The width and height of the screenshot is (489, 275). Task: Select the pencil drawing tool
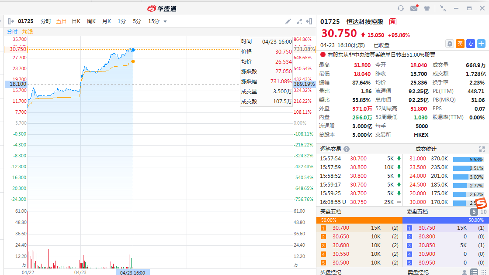[x=288, y=21]
